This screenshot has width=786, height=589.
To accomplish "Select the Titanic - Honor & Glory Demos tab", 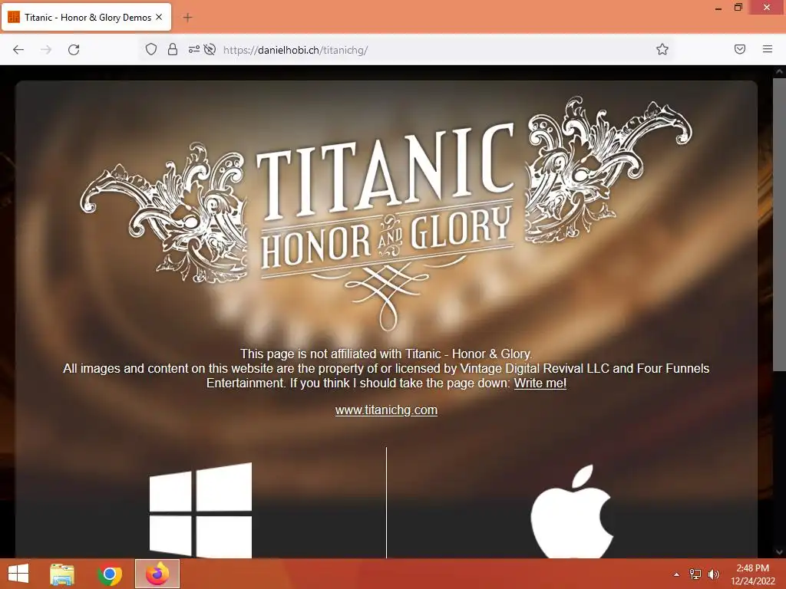I will pos(86,17).
